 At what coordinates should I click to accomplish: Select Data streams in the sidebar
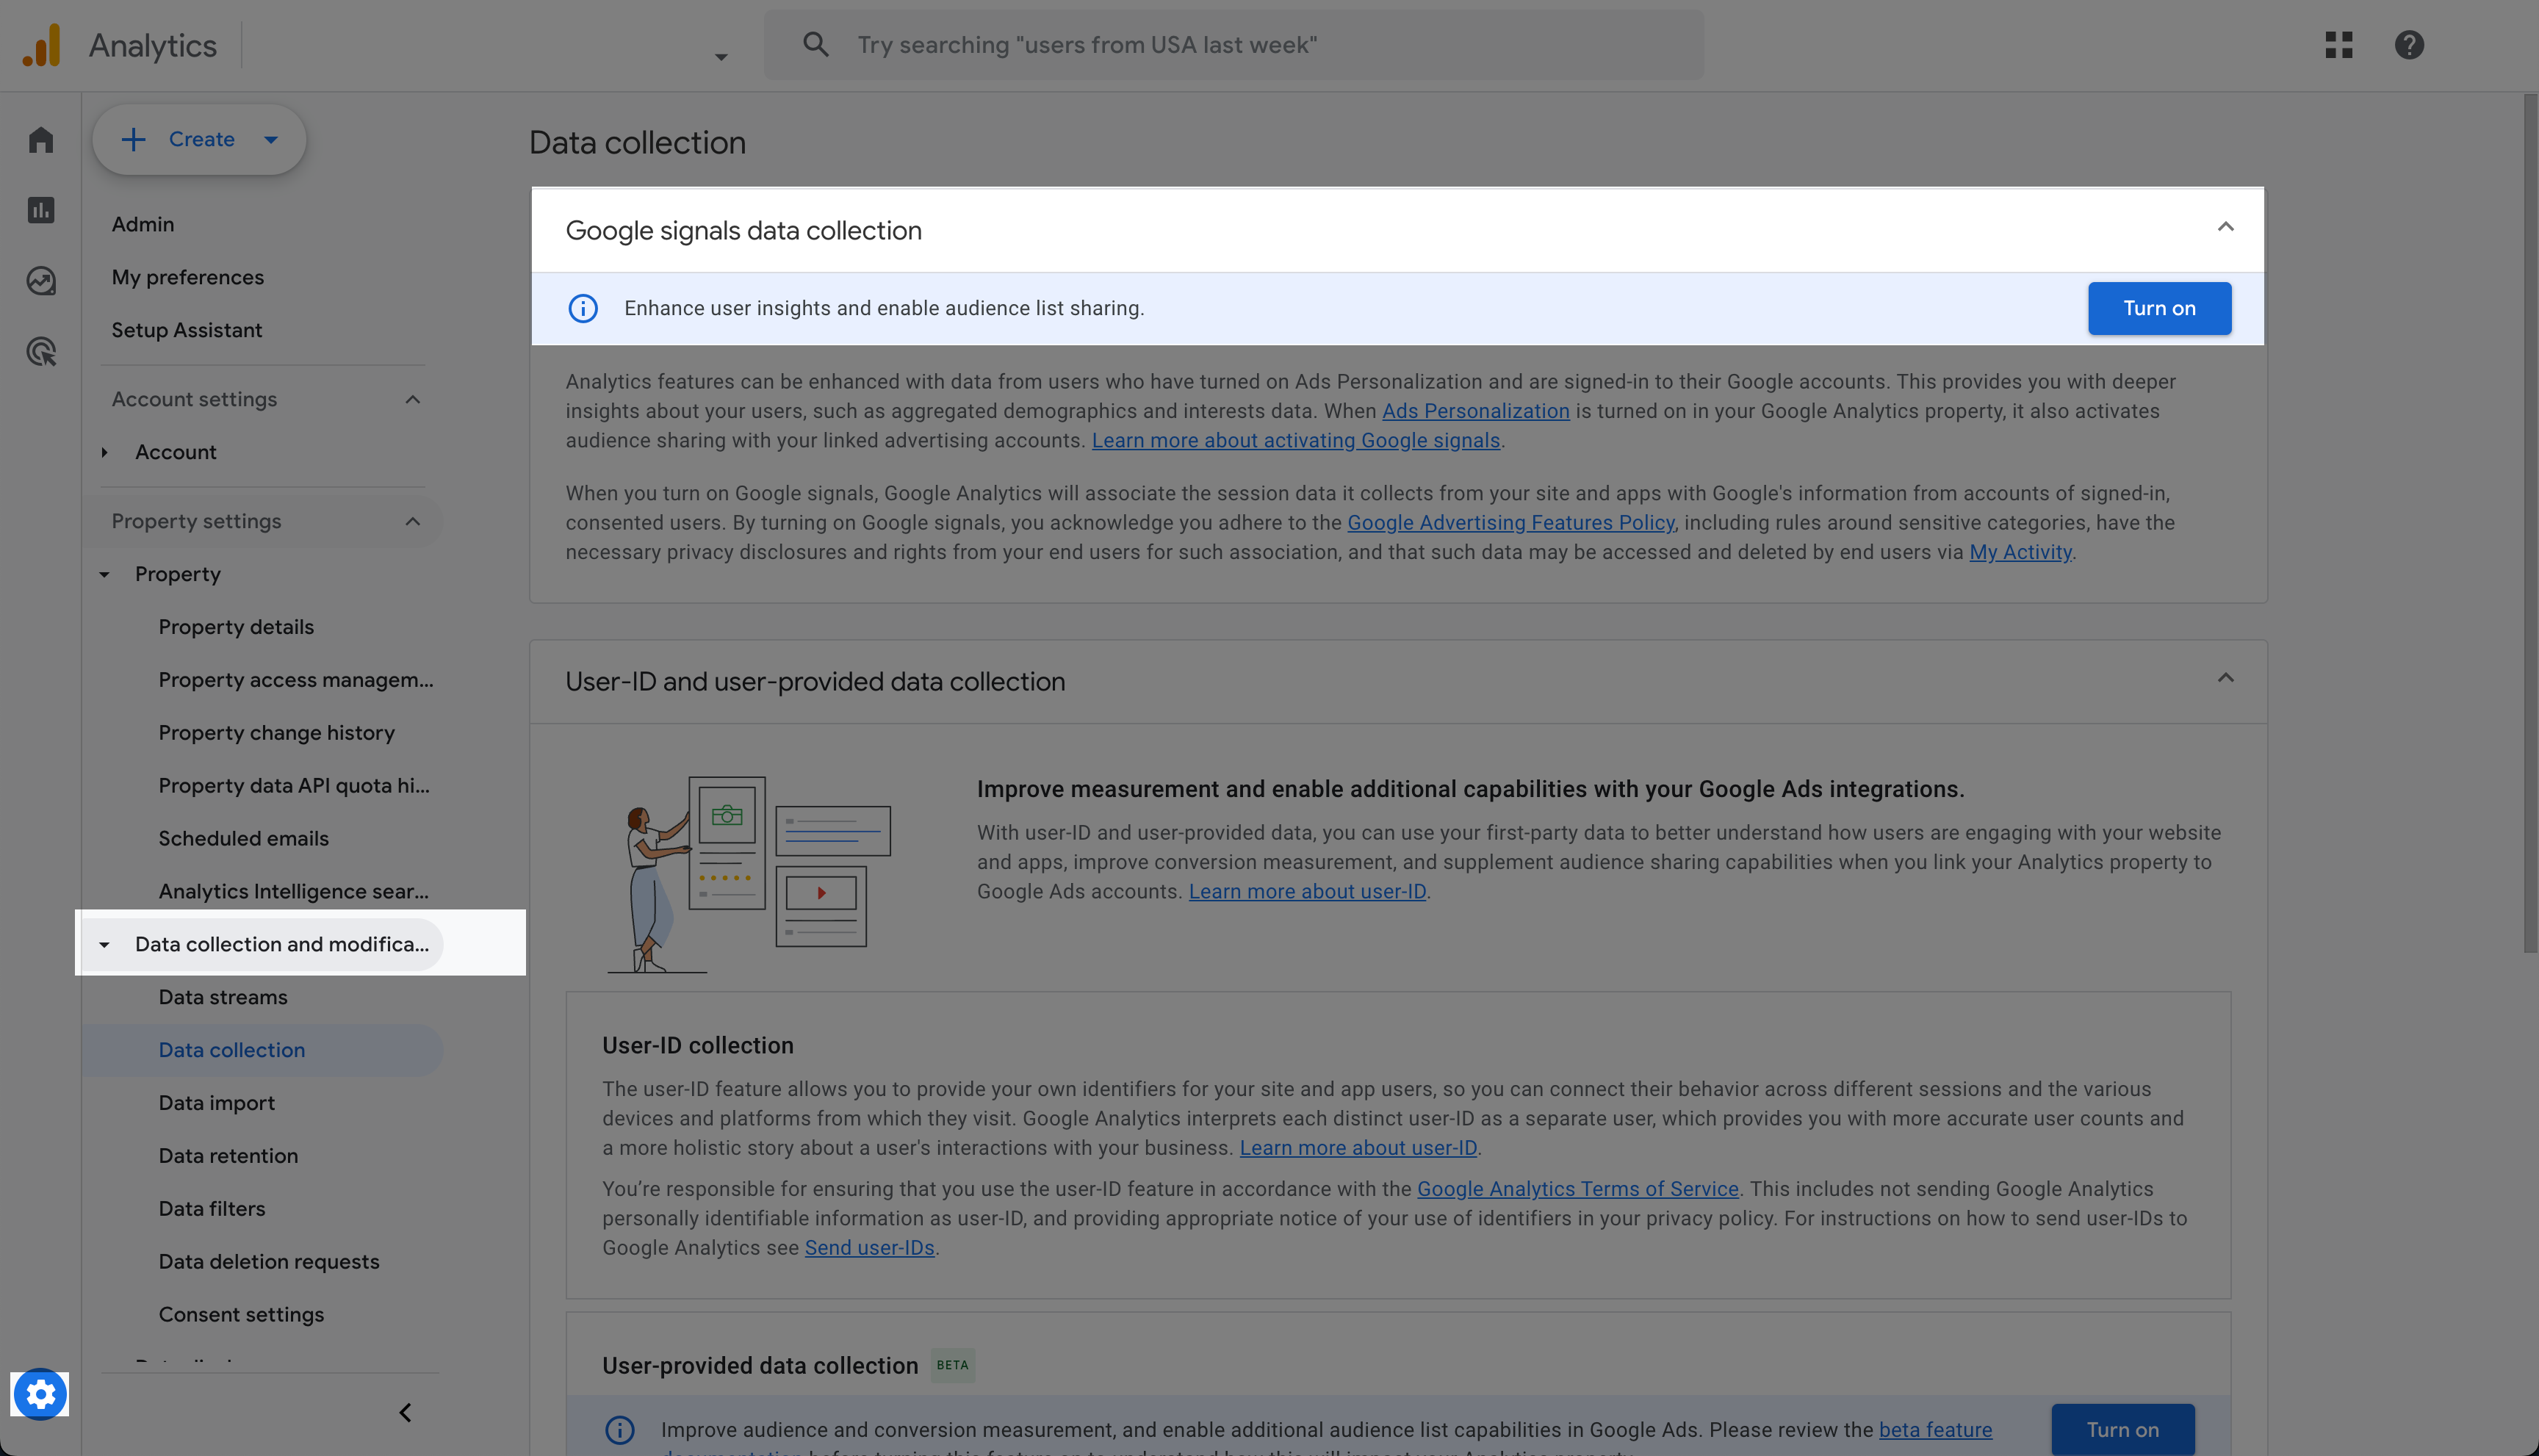222,996
